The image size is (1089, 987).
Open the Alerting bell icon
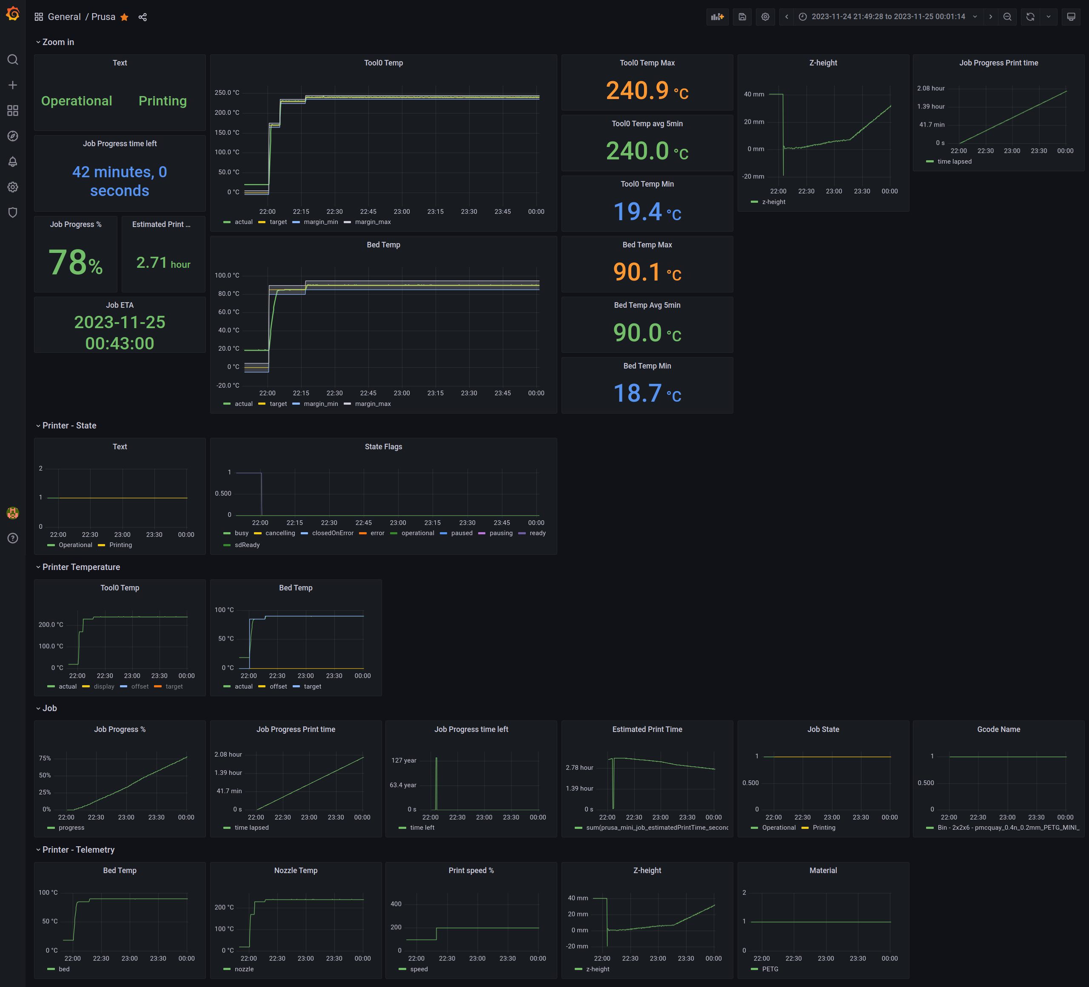[12, 162]
